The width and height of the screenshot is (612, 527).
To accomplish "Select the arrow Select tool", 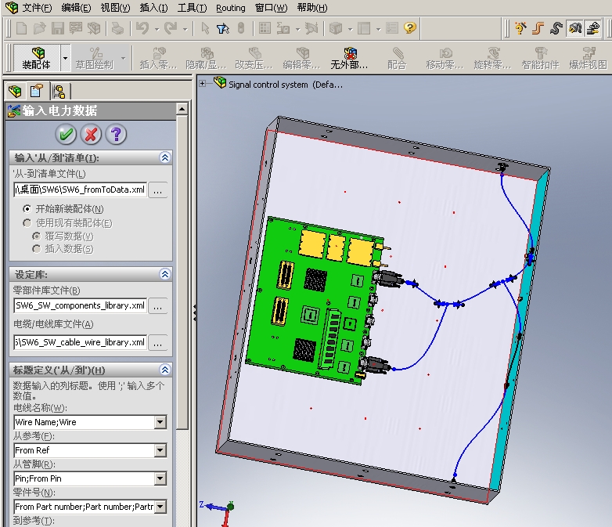I will pyautogui.click(x=205, y=28).
